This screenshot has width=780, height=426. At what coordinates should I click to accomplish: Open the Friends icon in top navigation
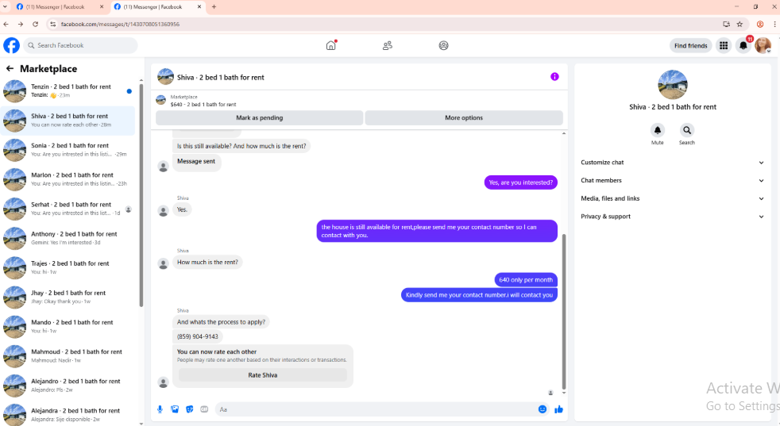[x=388, y=45]
